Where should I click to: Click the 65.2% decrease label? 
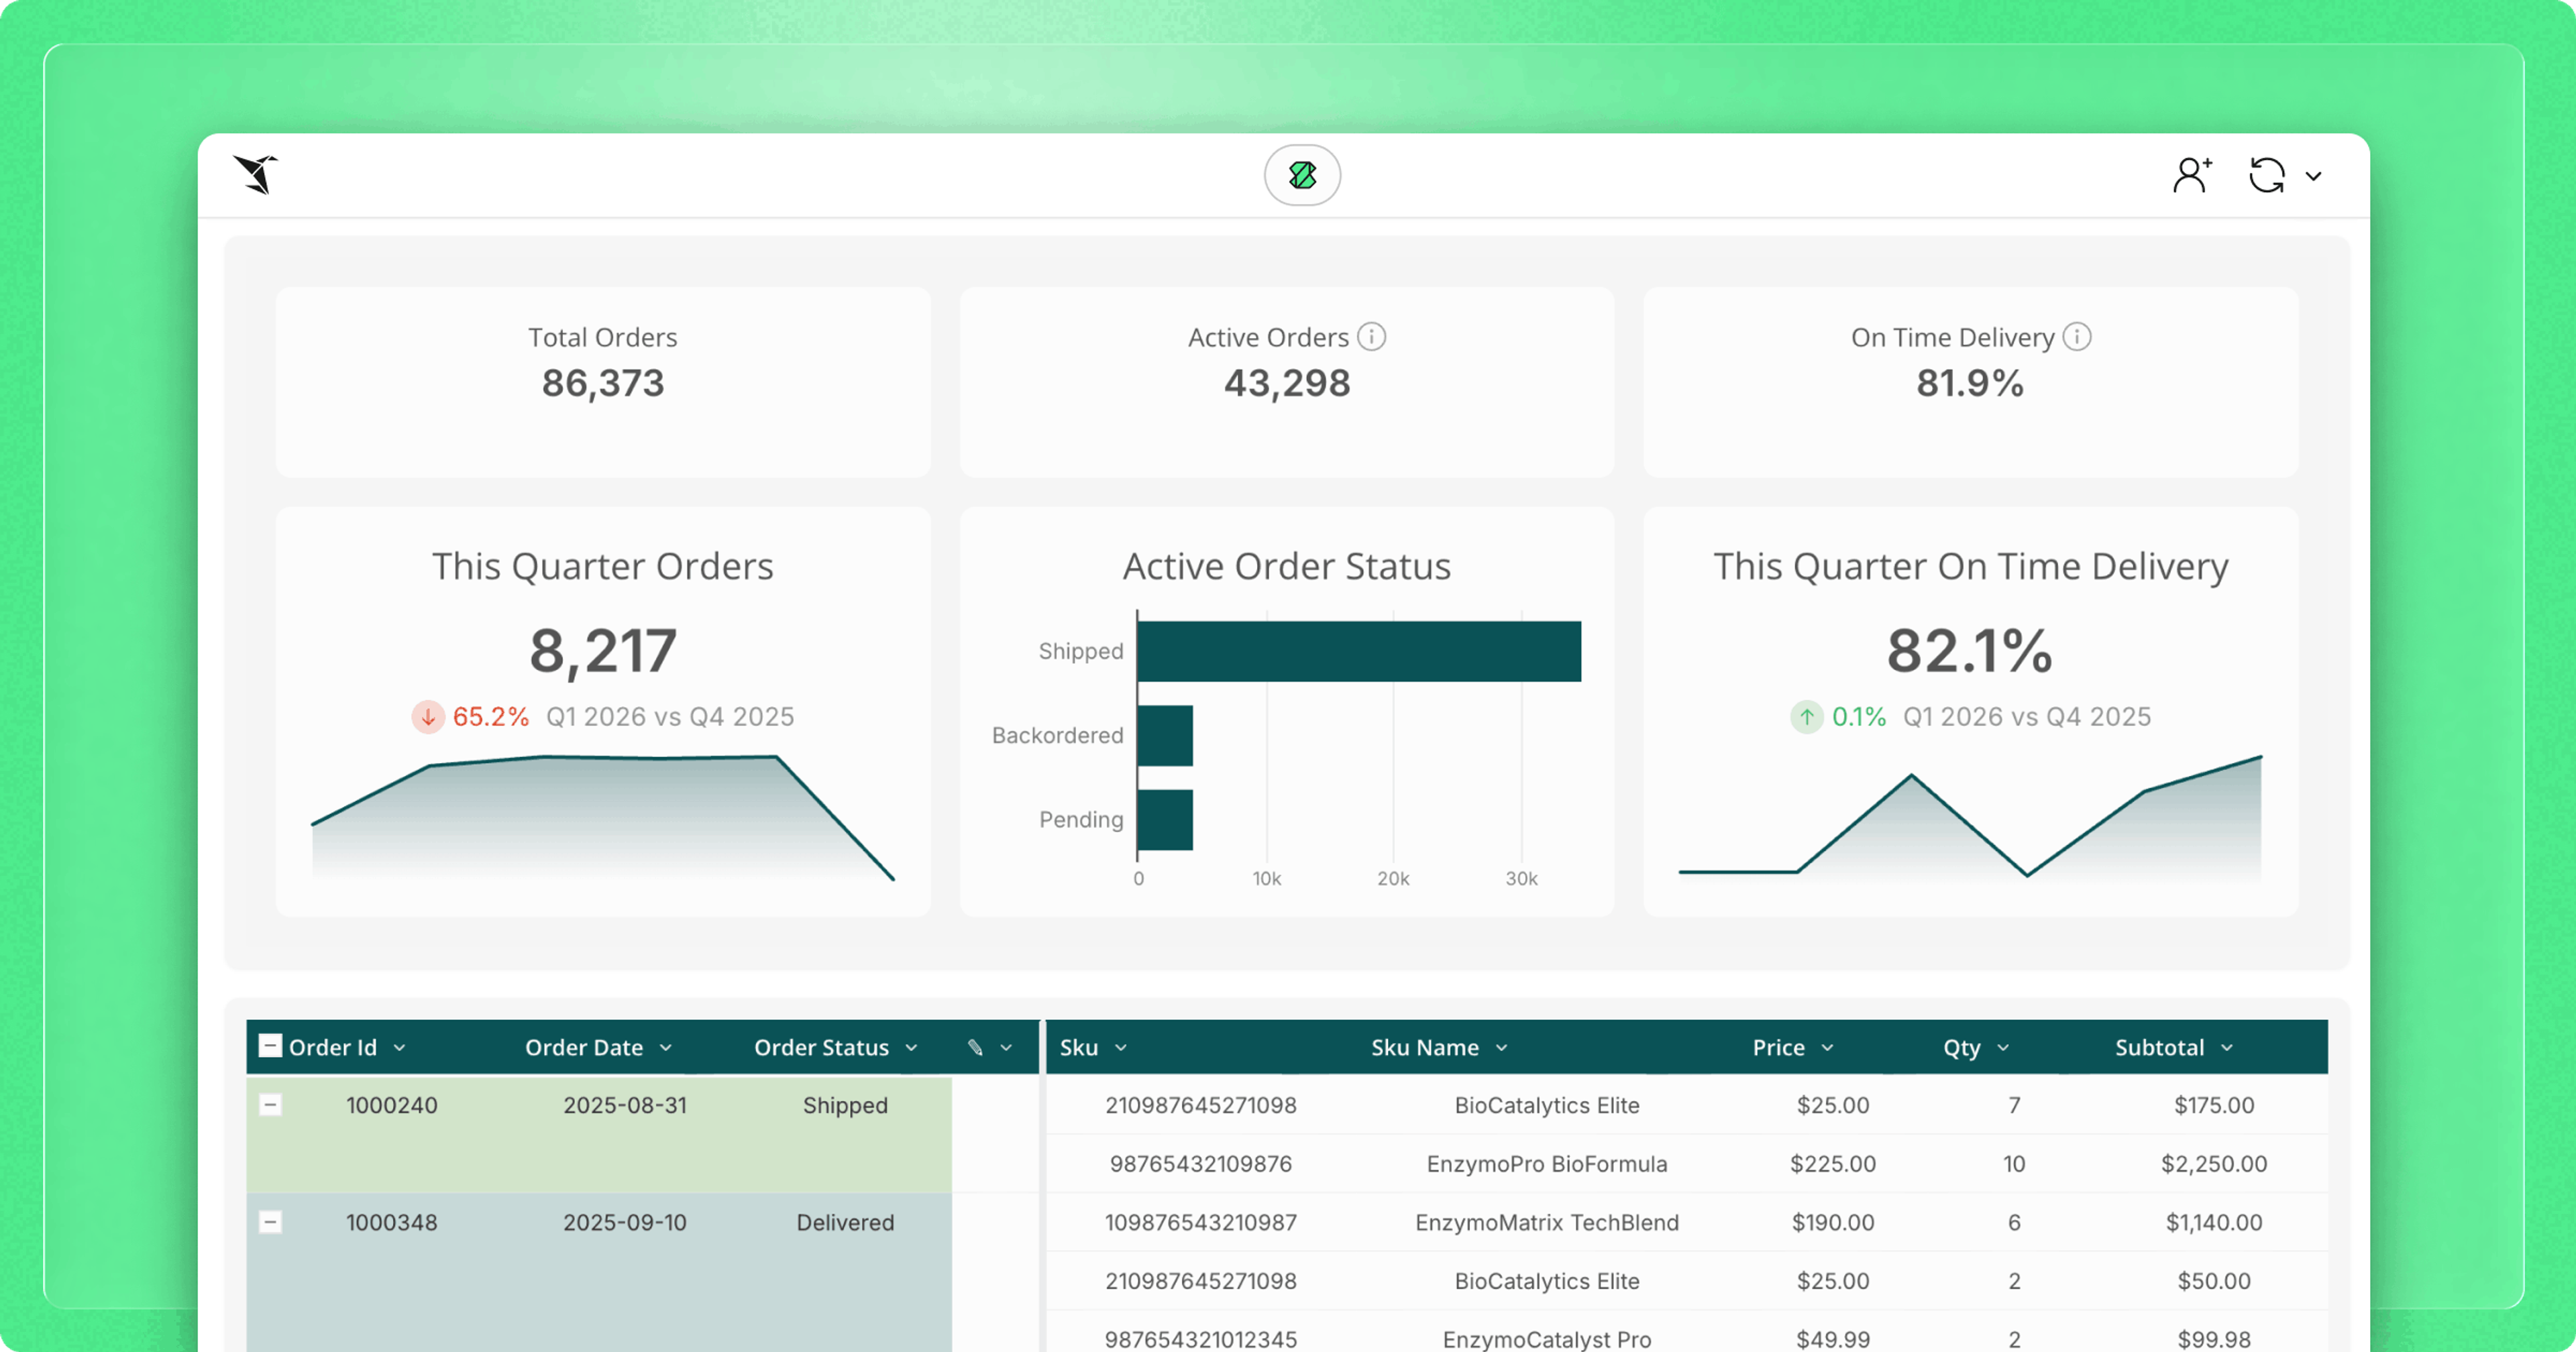(x=490, y=717)
